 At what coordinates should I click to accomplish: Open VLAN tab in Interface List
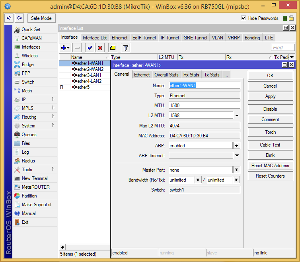[217, 38]
